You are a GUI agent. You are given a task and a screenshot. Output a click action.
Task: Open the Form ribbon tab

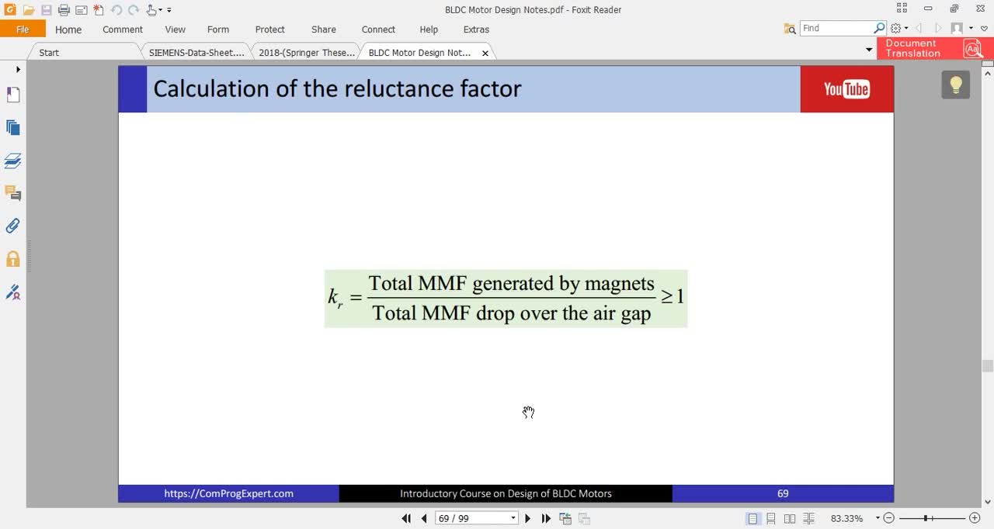pyautogui.click(x=218, y=29)
